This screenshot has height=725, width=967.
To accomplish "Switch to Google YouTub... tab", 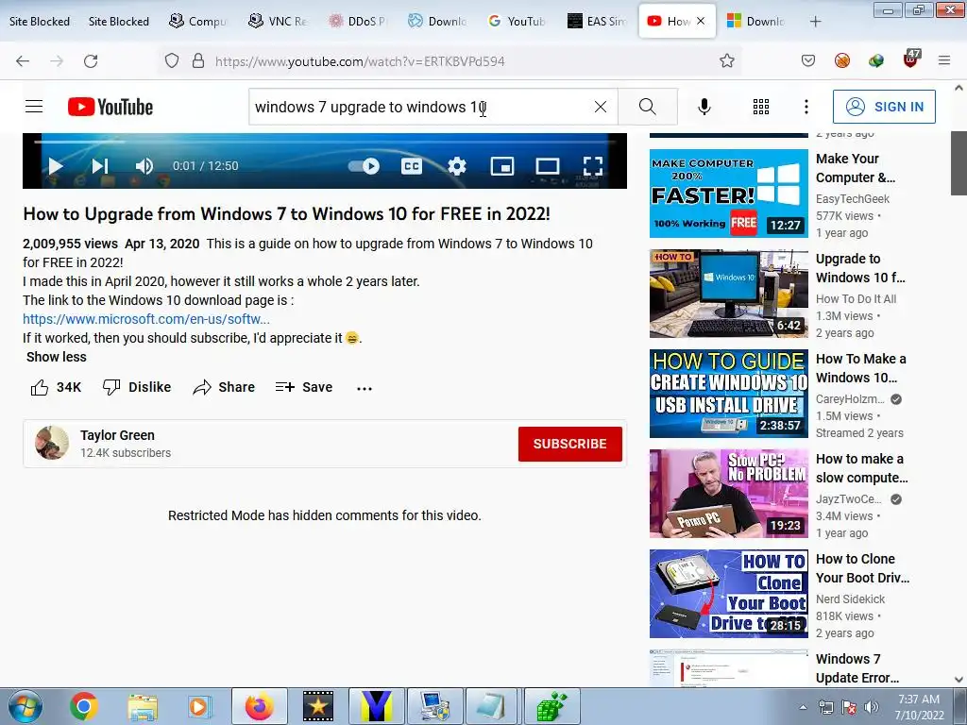I will point(517,21).
